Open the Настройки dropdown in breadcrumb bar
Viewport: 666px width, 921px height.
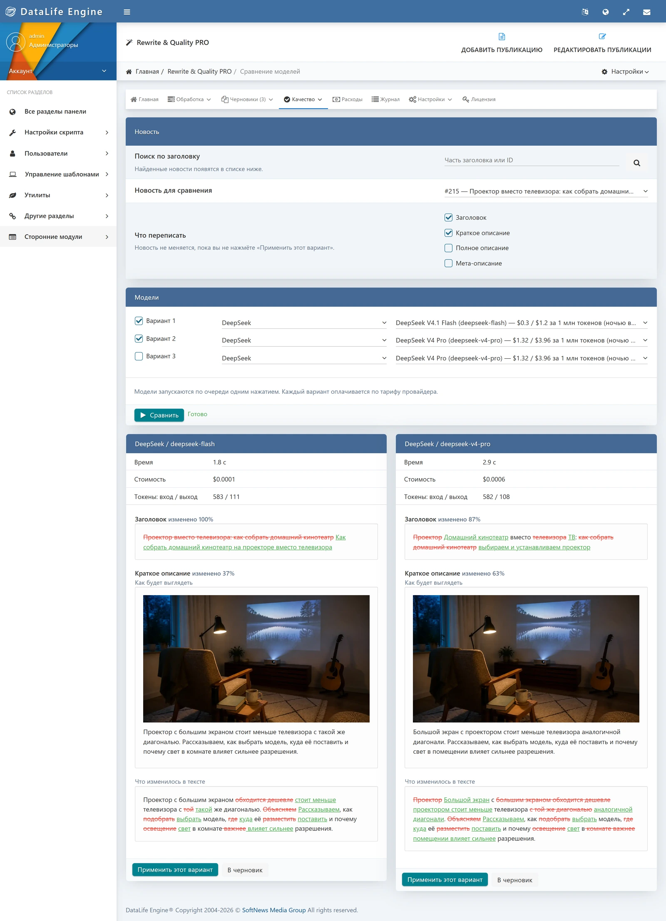pos(625,72)
